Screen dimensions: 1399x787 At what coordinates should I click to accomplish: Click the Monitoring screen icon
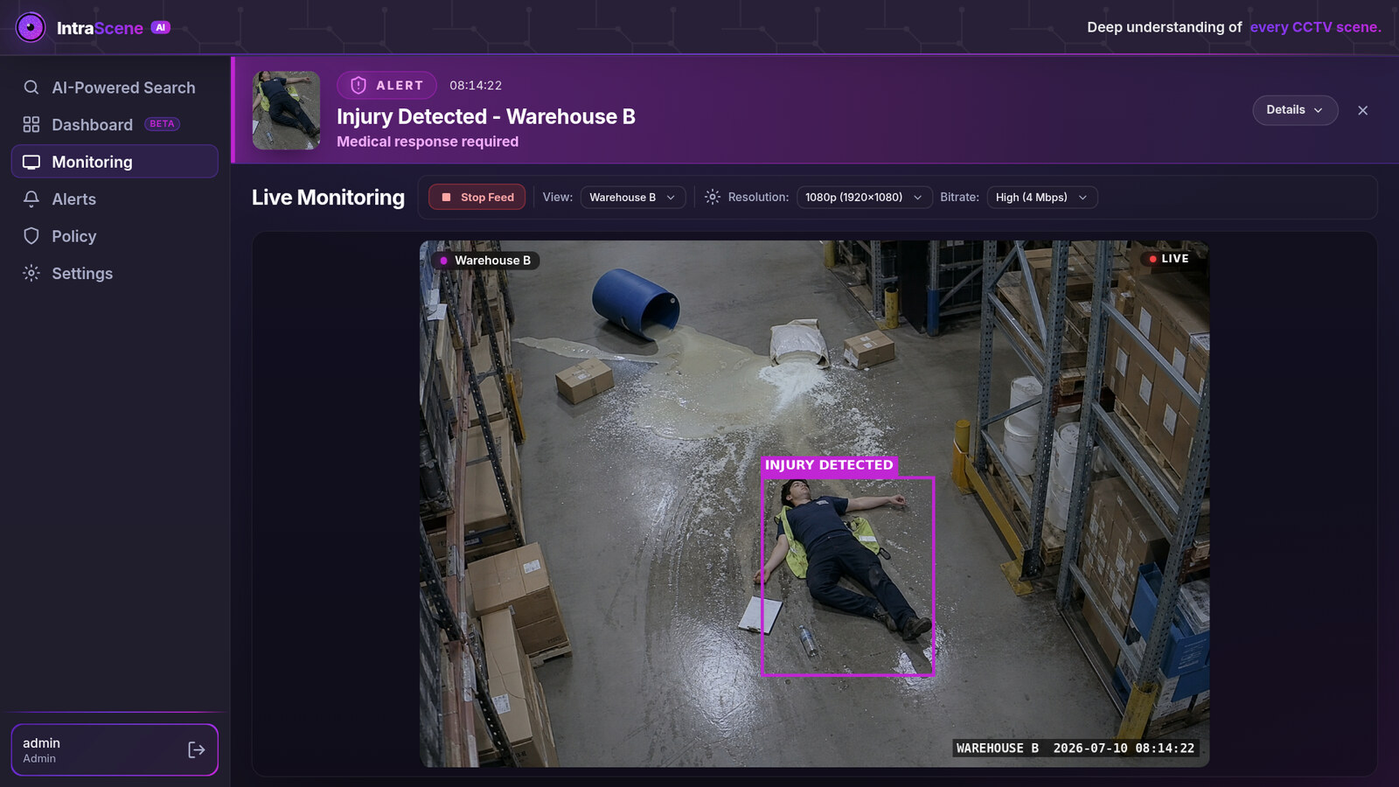click(x=31, y=162)
